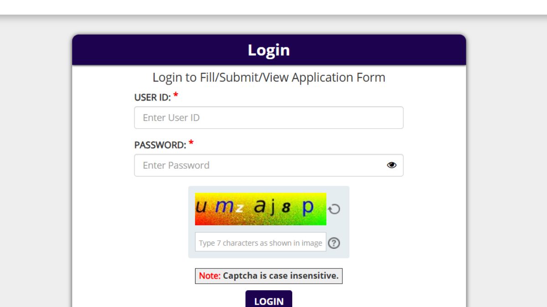Click the Login header title

[x=269, y=50]
